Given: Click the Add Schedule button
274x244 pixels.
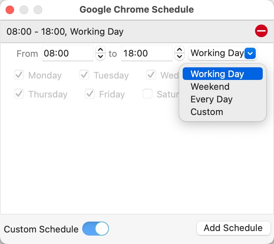Looking at the screenshot, I should [x=233, y=228].
